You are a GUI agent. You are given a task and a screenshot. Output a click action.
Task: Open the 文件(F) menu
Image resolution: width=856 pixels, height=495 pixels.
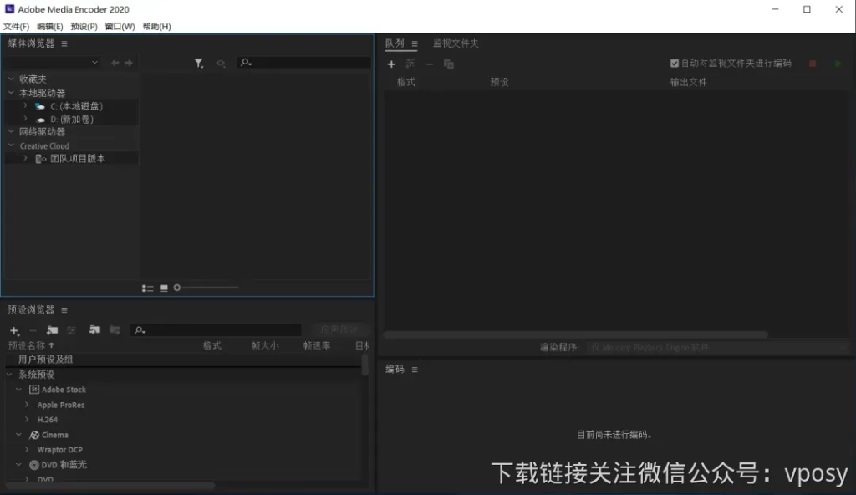[17, 26]
